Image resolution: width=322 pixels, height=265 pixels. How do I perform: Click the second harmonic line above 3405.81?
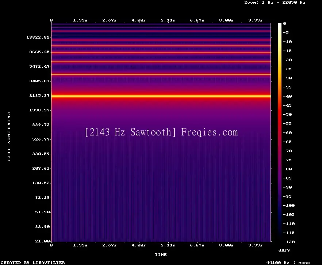(x=161, y=74)
